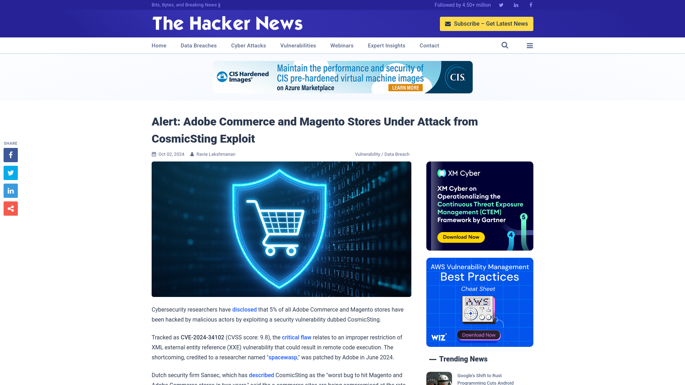Click AWS Vulnerability Management Download Now

tap(479, 335)
